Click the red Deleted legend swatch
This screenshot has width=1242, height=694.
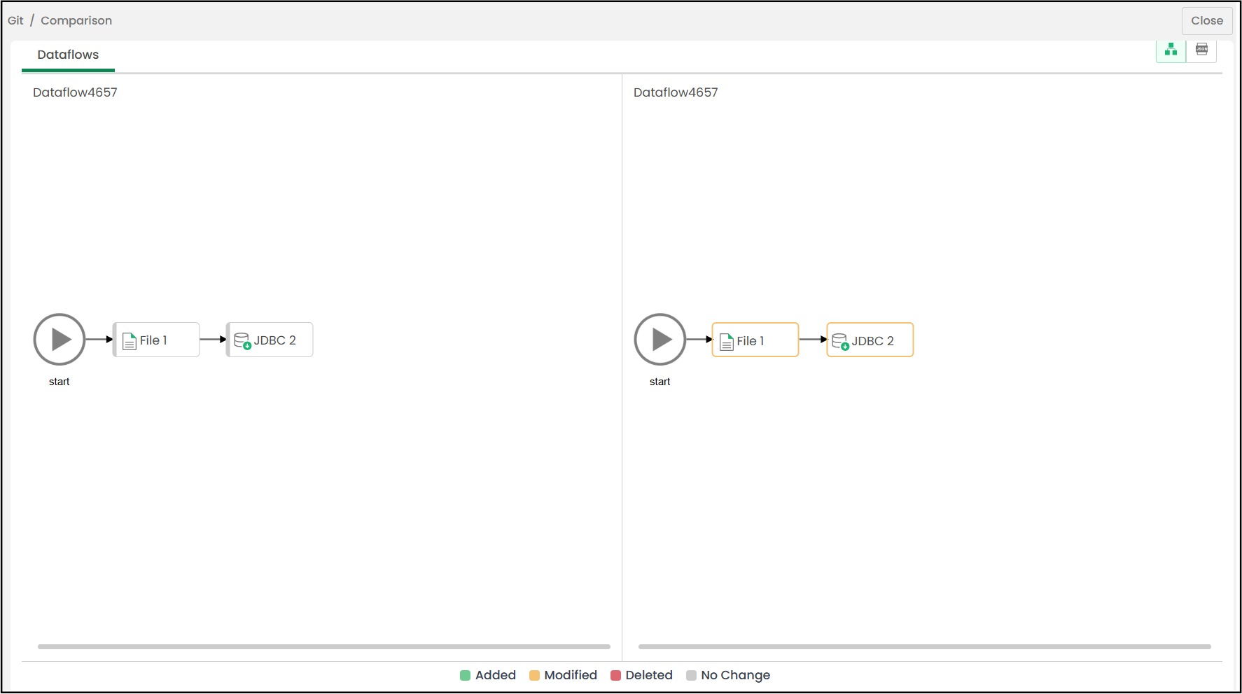coord(615,675)
